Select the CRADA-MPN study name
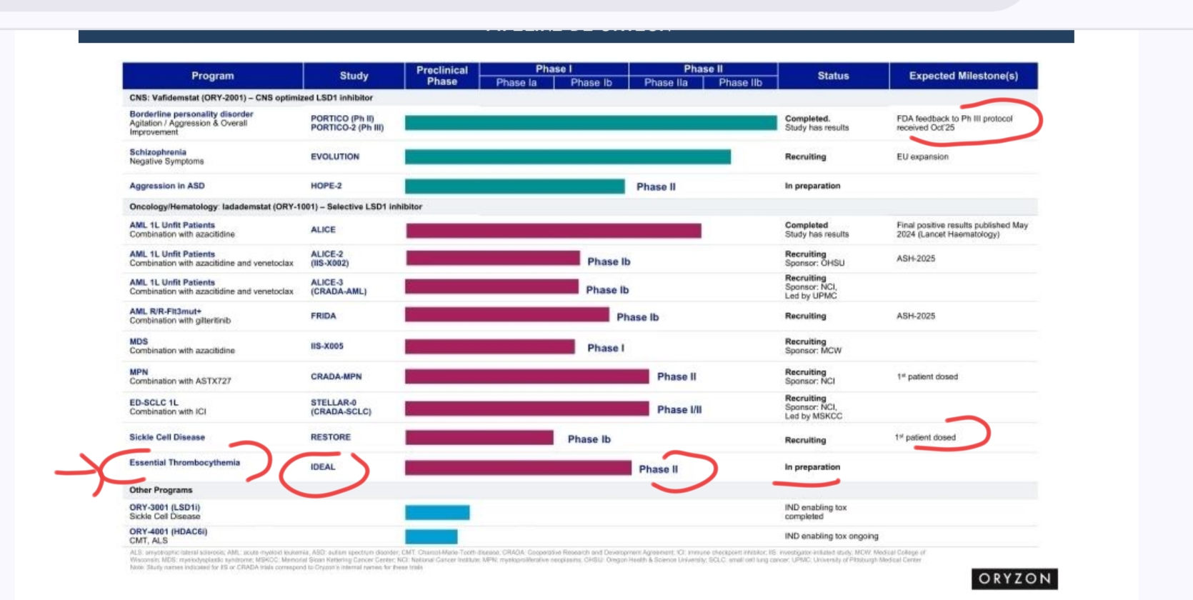The height and width of the screenshot is (600, 1193). pyautogui.click(x=336, y=376)
